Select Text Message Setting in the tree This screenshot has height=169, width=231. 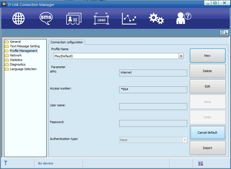(x=25, y=46)
